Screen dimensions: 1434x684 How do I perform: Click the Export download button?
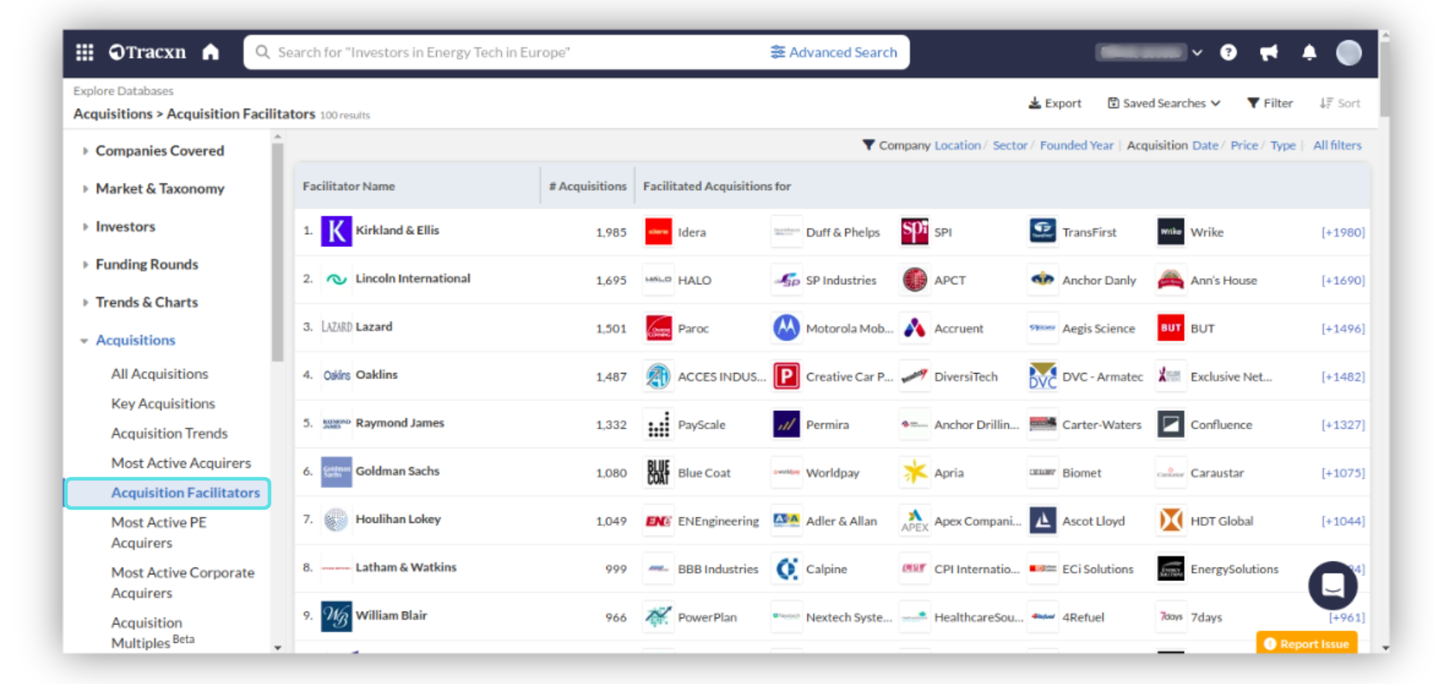1055,103
